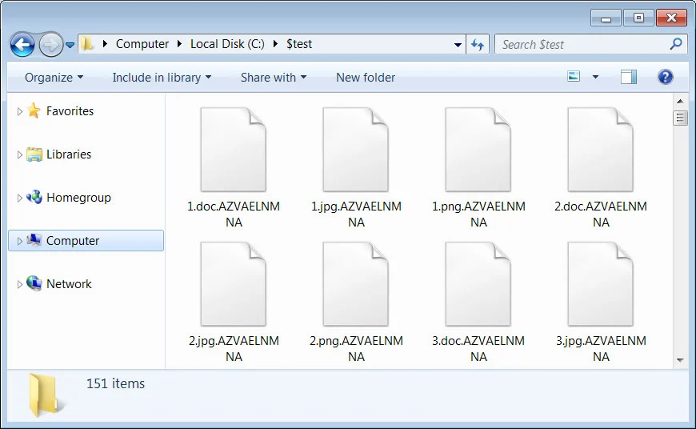The height and width of the screenshot is (429, 696).
Task: Select file icon 1.doc.AZVAELNMNA
Action: click(234, 149)
